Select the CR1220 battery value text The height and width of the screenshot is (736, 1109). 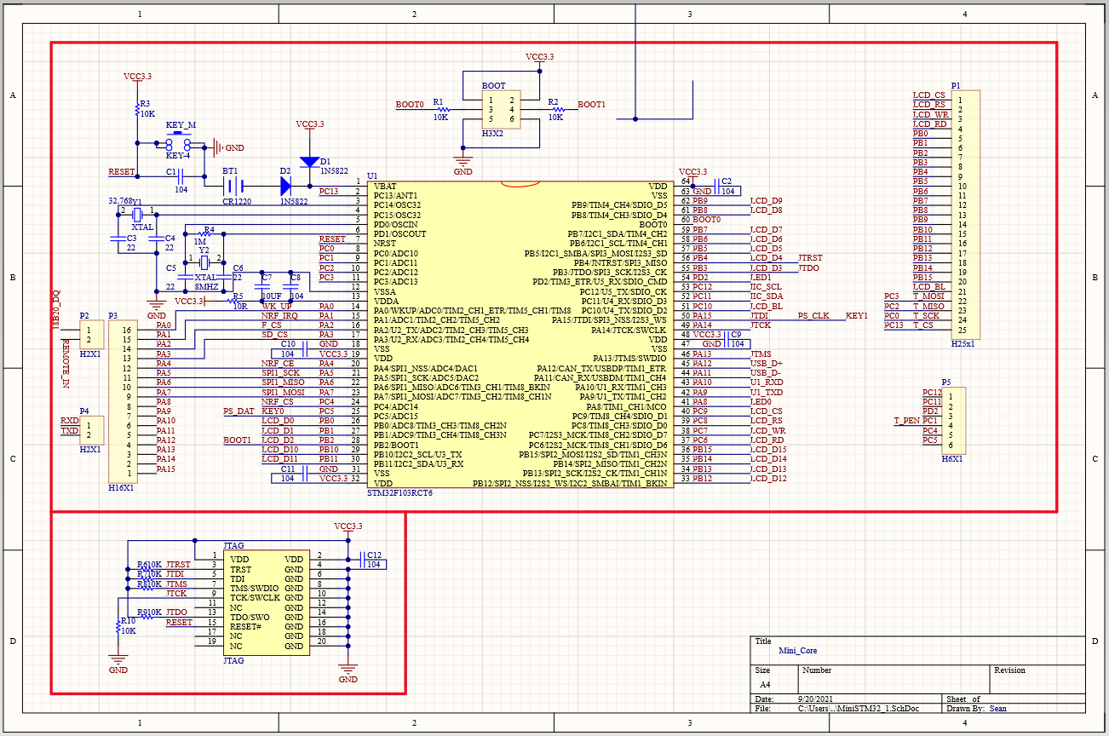coord(237,201)
